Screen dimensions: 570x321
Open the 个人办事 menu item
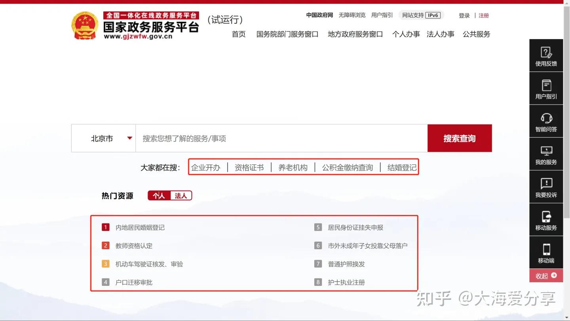tap(406, 34)
